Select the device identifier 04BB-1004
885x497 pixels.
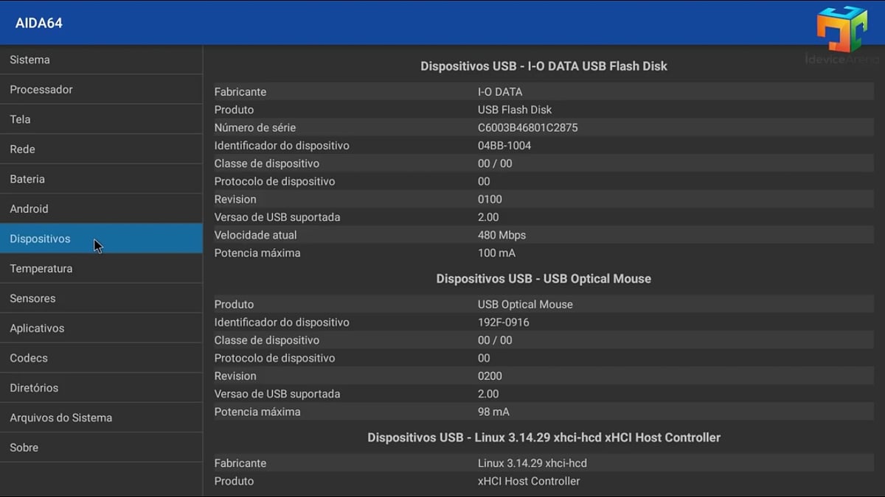(504, 146)
